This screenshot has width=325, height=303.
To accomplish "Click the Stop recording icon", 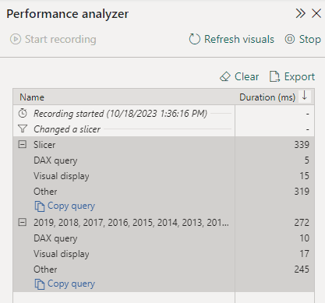I will pyautogui.click(x=290, y=39).
